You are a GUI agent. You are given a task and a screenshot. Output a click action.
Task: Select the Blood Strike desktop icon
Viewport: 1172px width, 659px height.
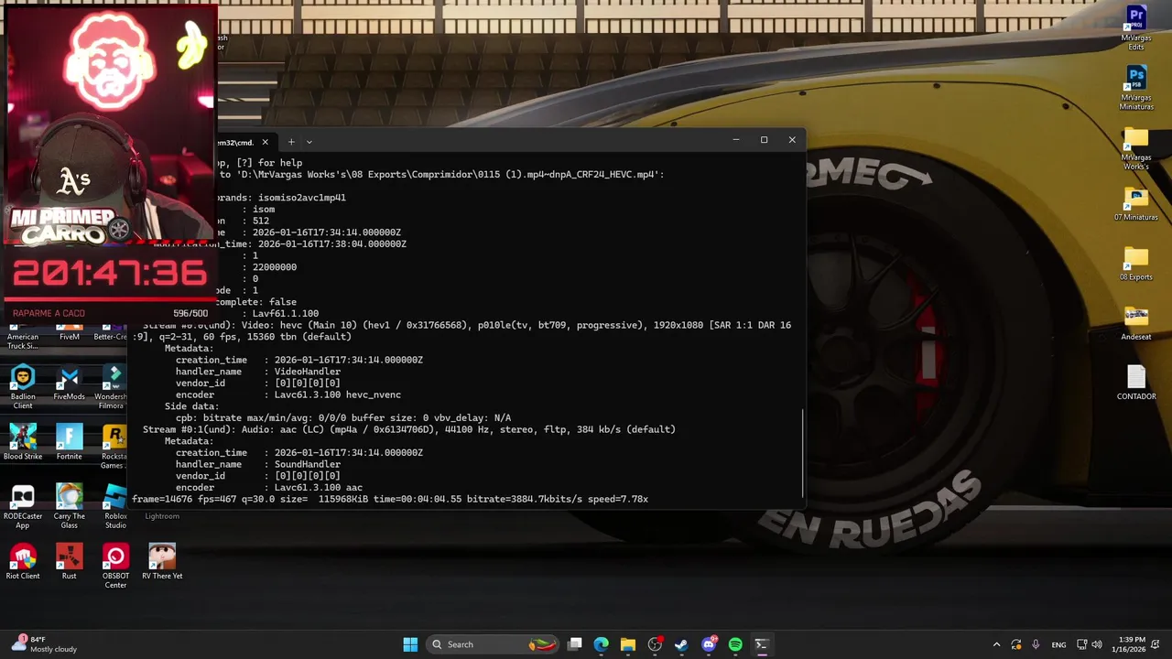23,443
